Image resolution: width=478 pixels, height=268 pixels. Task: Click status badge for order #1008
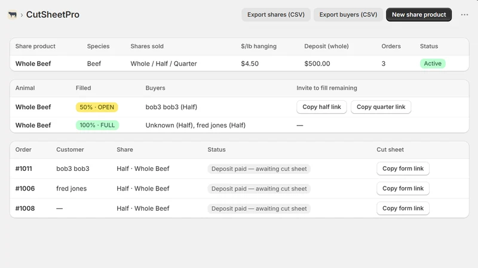click(259, 209)
